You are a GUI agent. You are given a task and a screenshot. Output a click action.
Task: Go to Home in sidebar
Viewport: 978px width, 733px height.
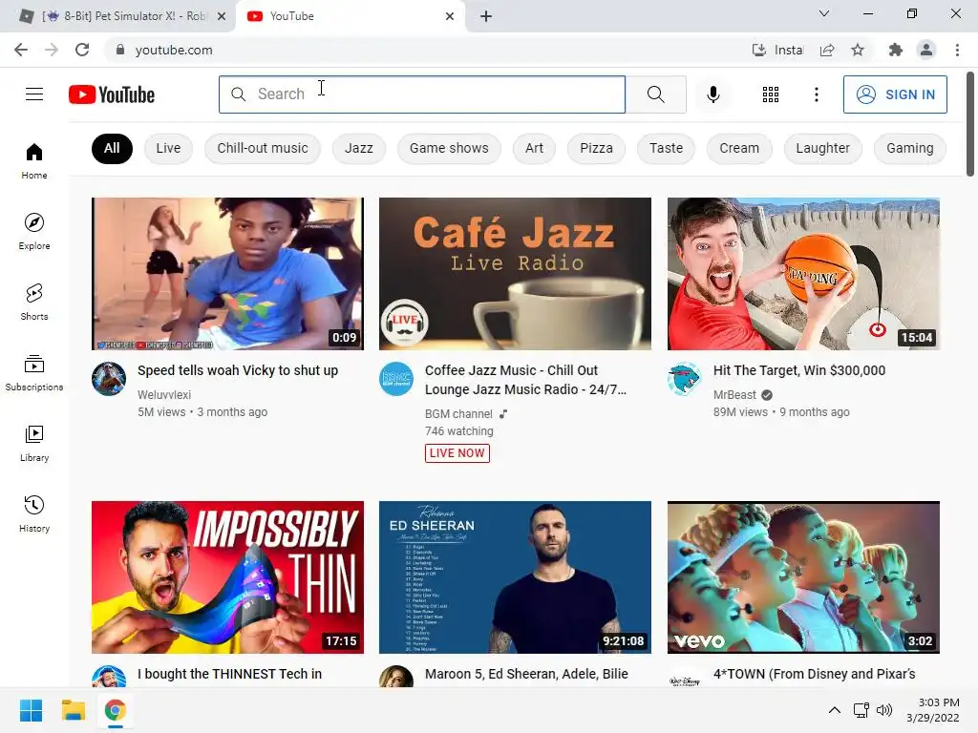click(34, 161)
